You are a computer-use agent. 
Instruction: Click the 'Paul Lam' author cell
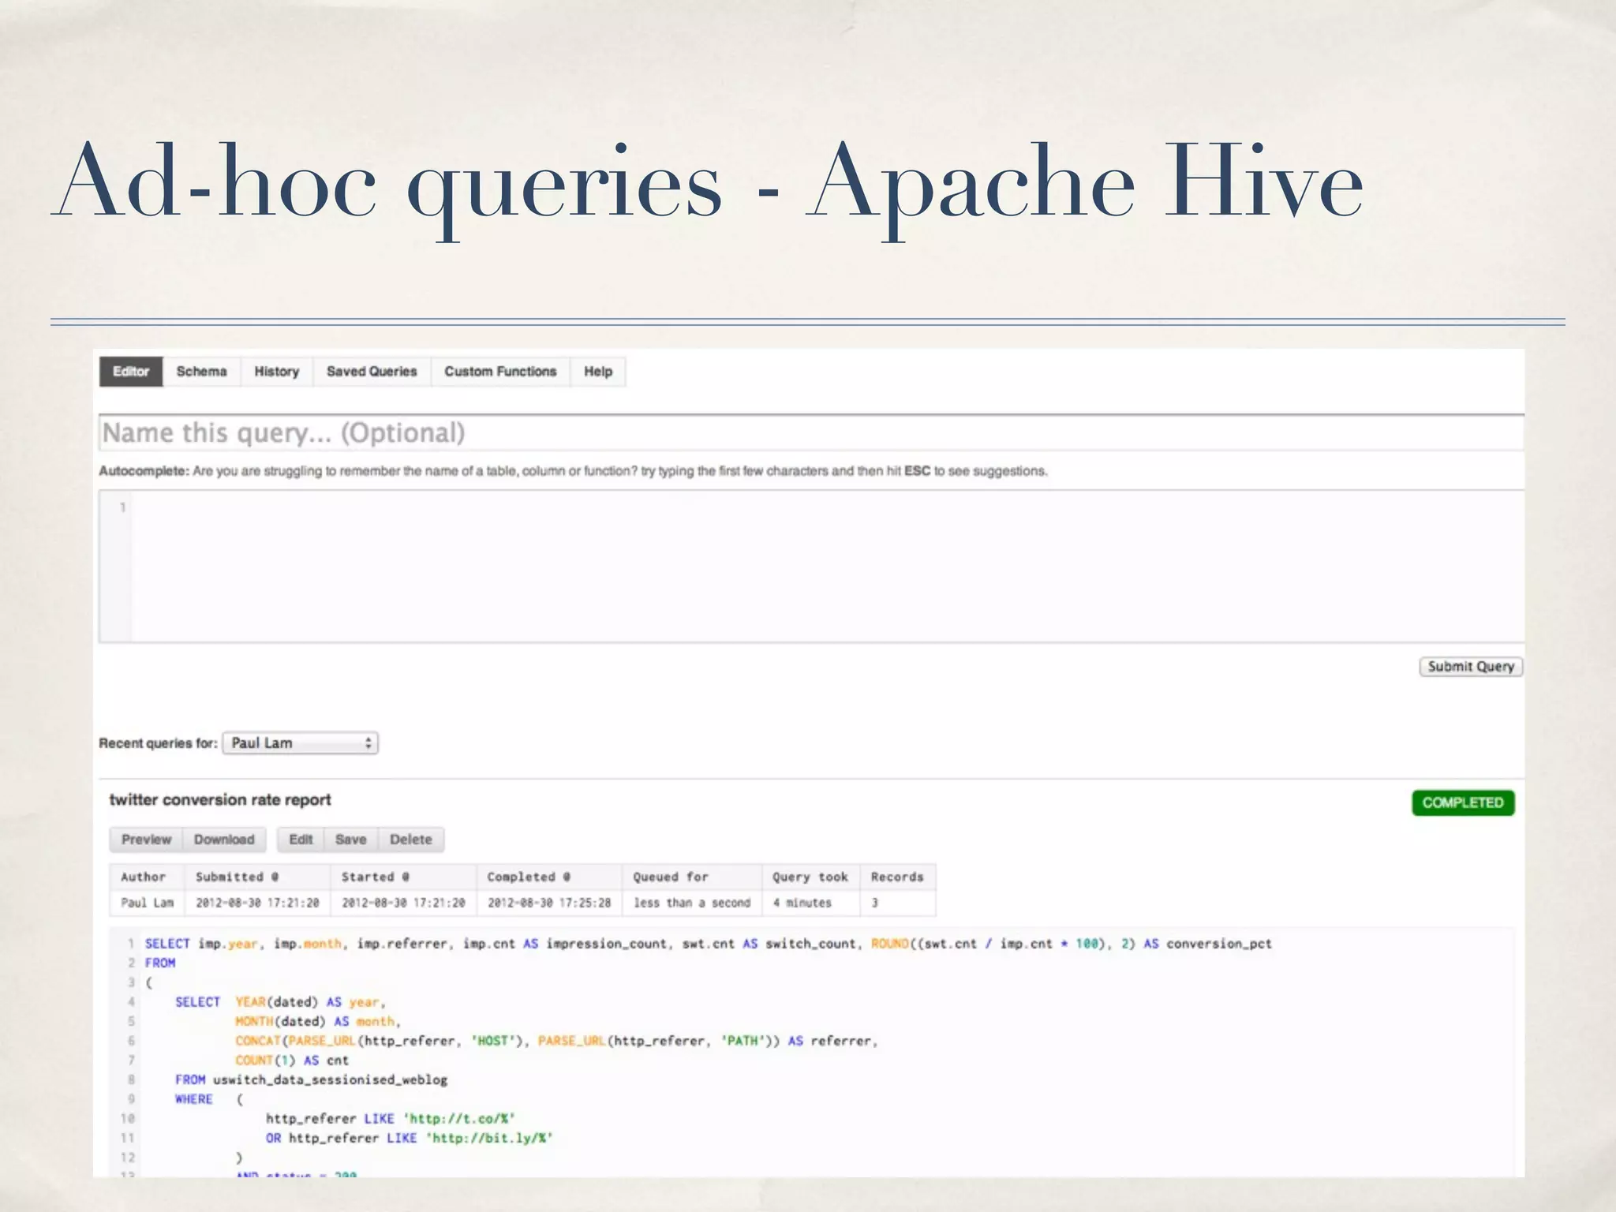pos(147,903)
